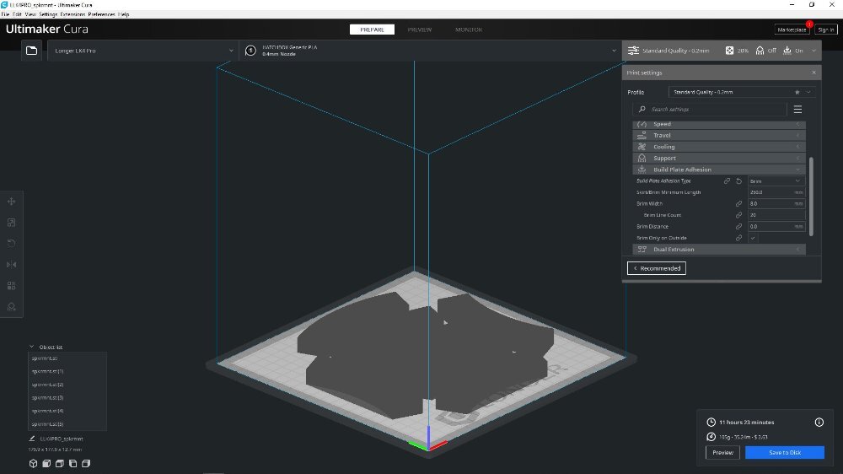The image size is (843, 474).
Task: Switch to the PREVIEW stage tab
Action: tap(419, 30)
